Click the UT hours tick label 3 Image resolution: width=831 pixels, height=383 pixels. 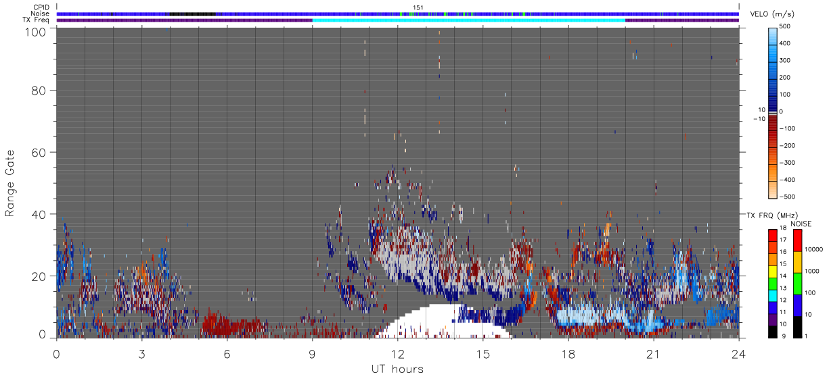142,354
